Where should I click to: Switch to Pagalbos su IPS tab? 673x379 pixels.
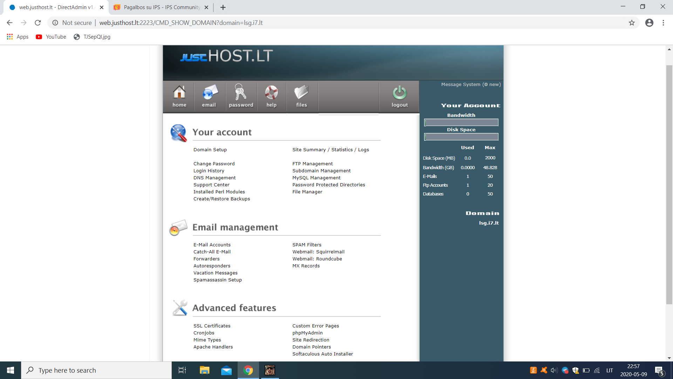click(161, 7)
